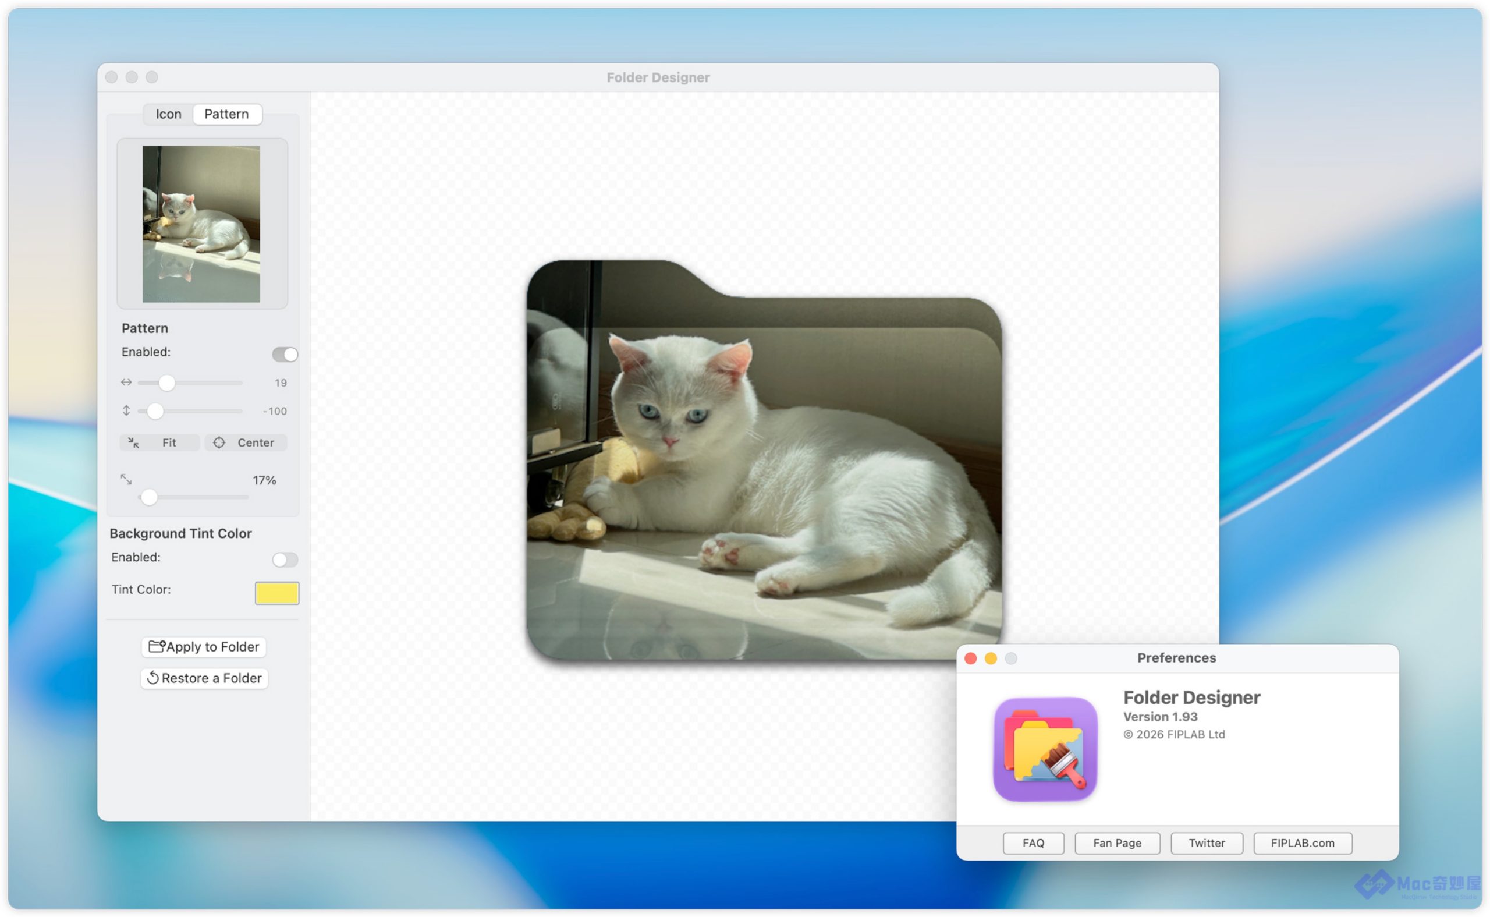The image size is (1490, 917).
Task: Enable the Background Tint Color switch
Action: pyautogui.click(x=285, y=559)
